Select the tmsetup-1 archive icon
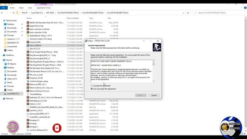 click(28, 127)
